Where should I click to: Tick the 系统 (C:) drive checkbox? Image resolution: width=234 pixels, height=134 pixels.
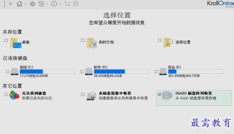click(x=7, y=72)
